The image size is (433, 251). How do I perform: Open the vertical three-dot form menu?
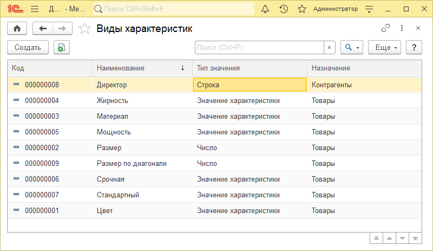pyautogui.click(x=402, y=28)
